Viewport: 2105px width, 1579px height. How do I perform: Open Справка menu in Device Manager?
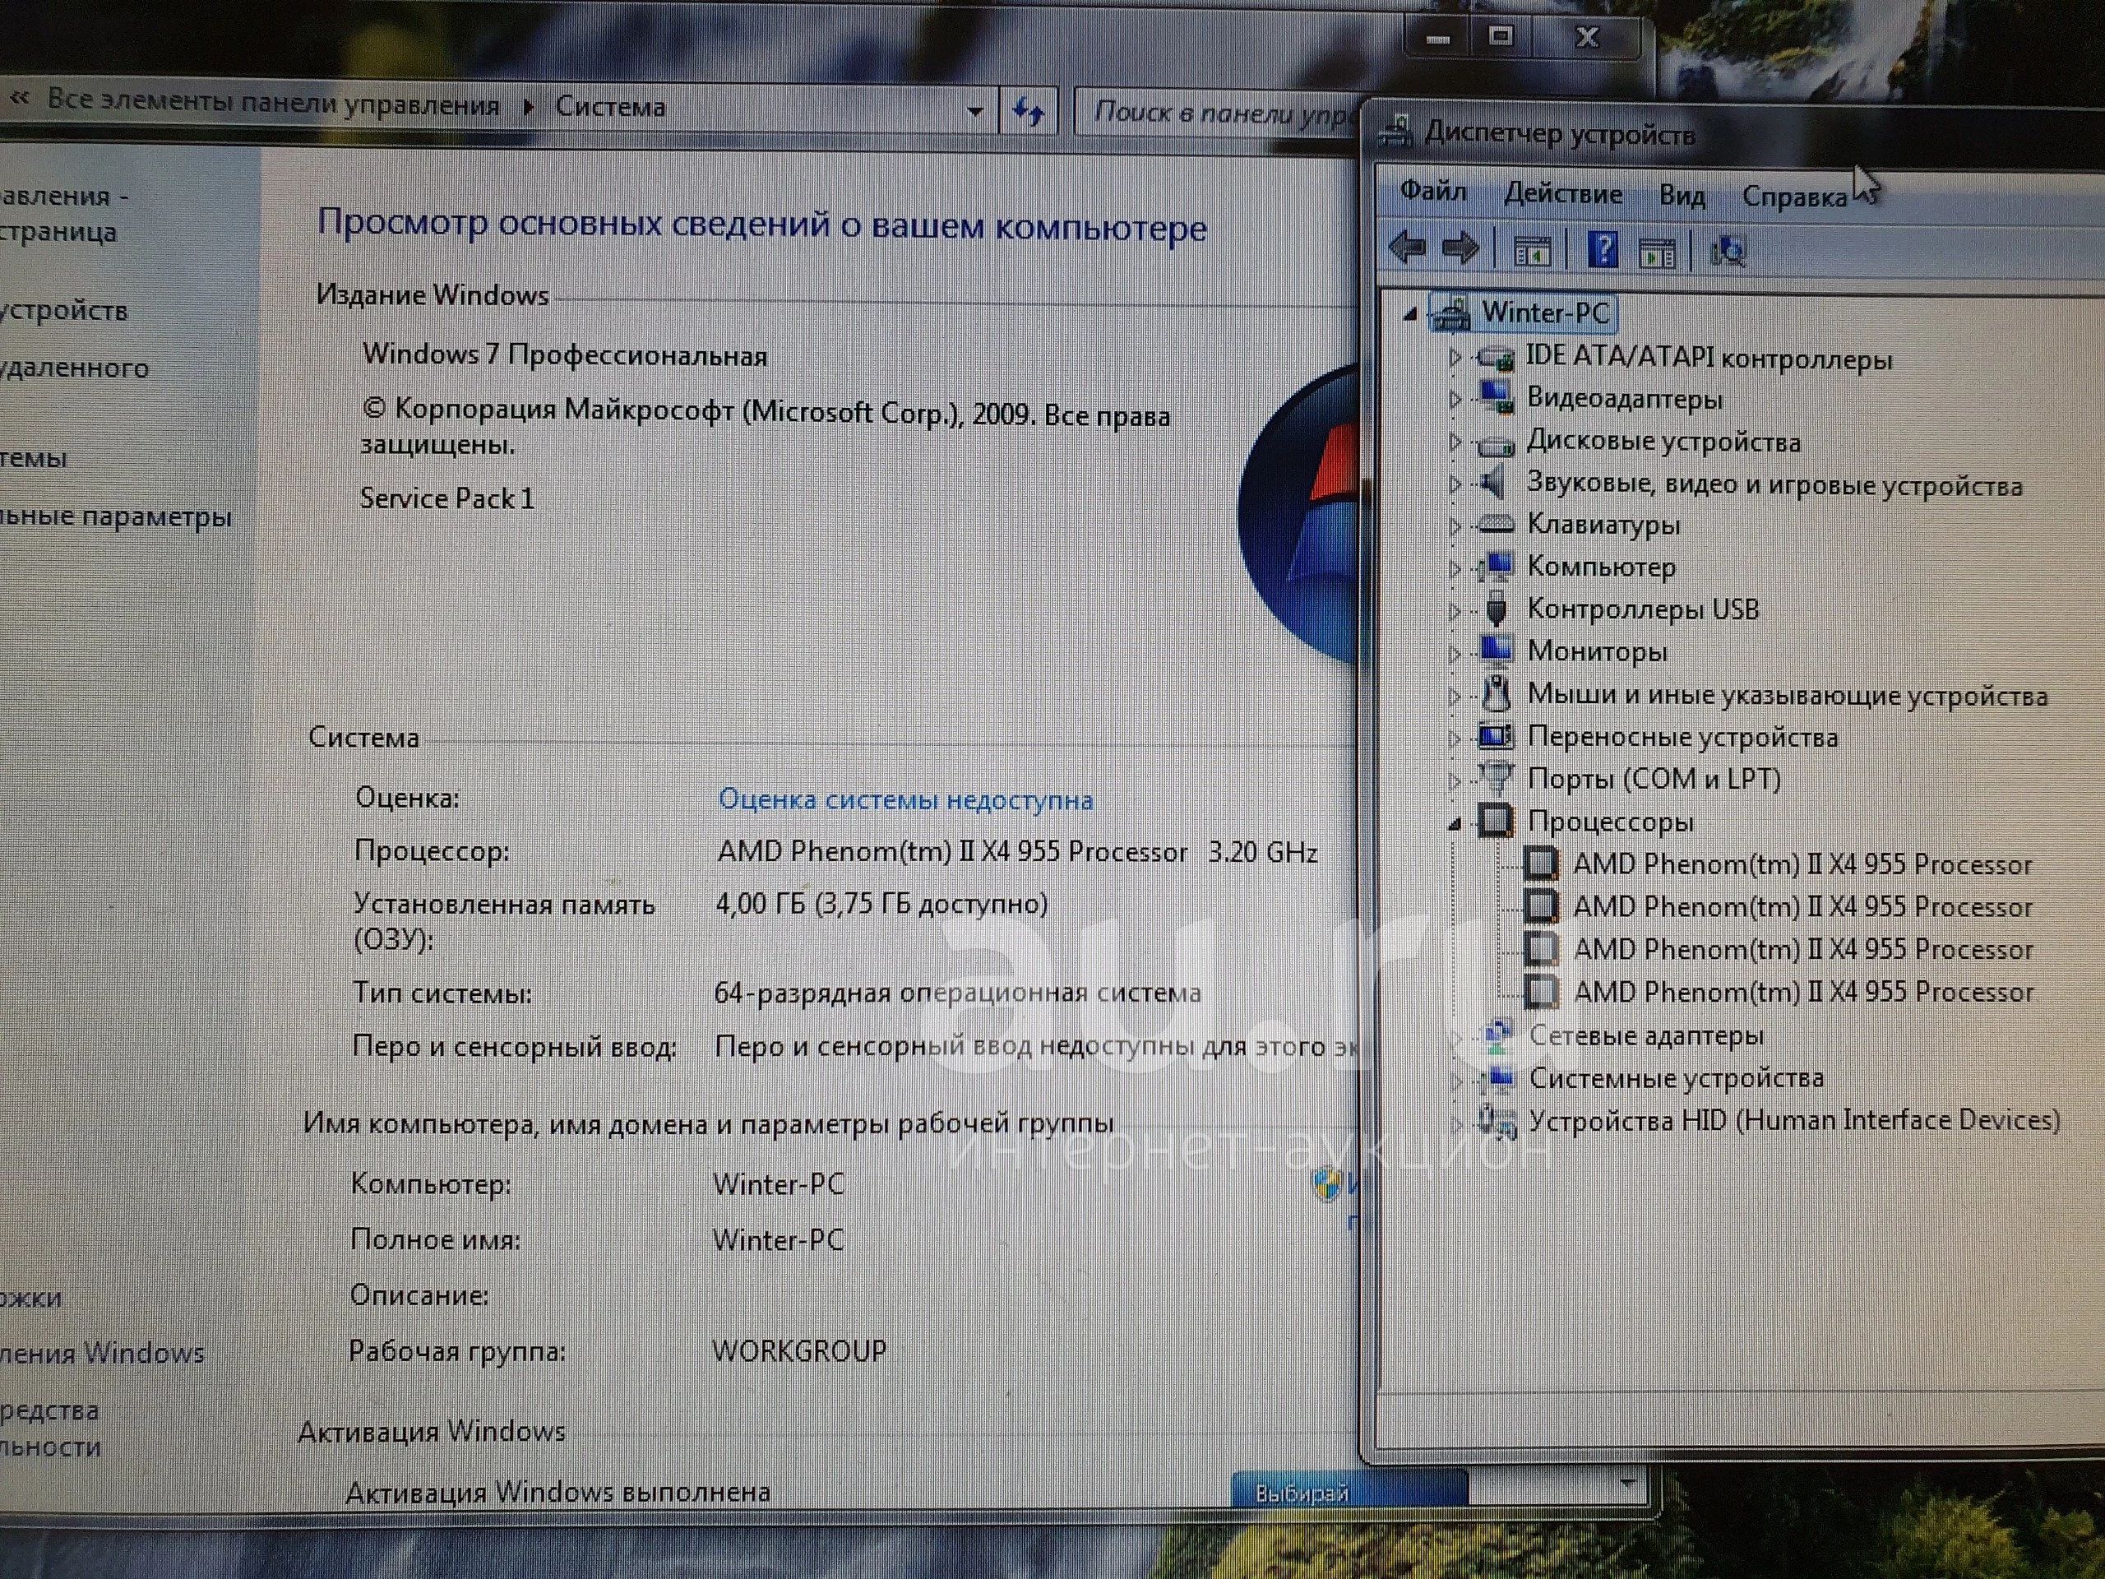pyautogui.click(x=1794, y=197)
